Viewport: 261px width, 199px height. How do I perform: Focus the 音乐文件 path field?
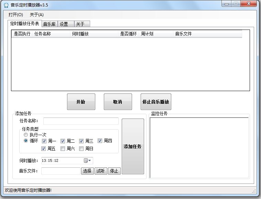pyautogui.click(x=61, y=171)
